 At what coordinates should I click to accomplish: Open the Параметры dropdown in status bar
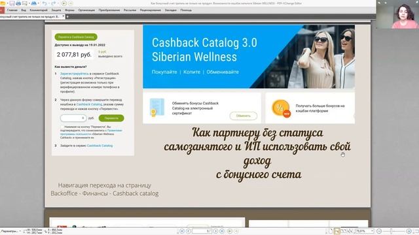(x=10, y=231)
